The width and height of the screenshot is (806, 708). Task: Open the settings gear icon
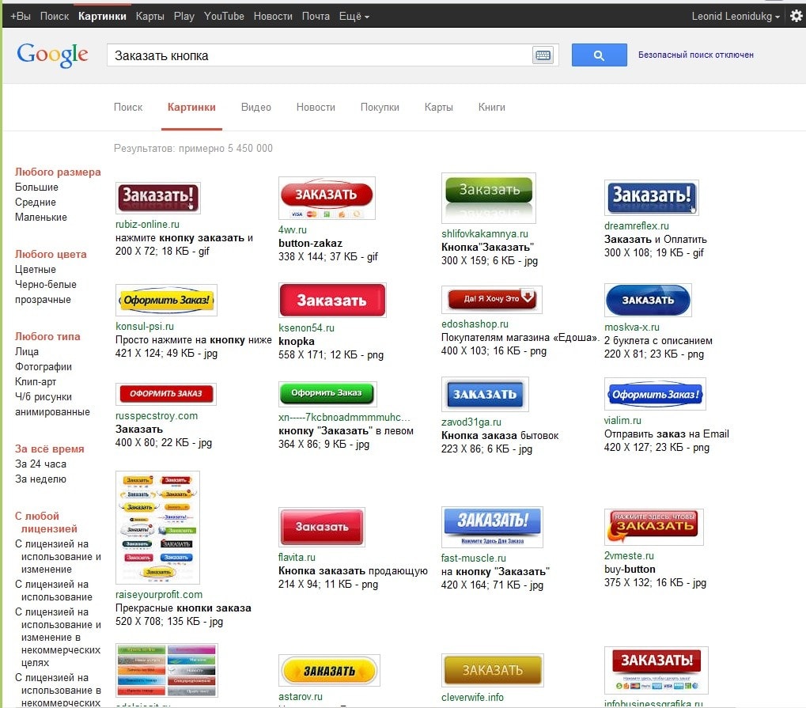(x=797, y=16)
